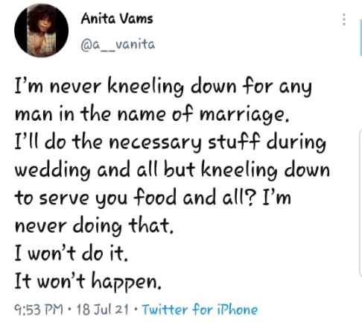Click the word iPhone in source label

pyautogui.click(x=238, y=310)
